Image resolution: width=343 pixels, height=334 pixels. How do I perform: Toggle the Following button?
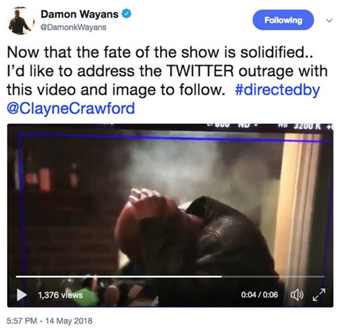point(283,20)
